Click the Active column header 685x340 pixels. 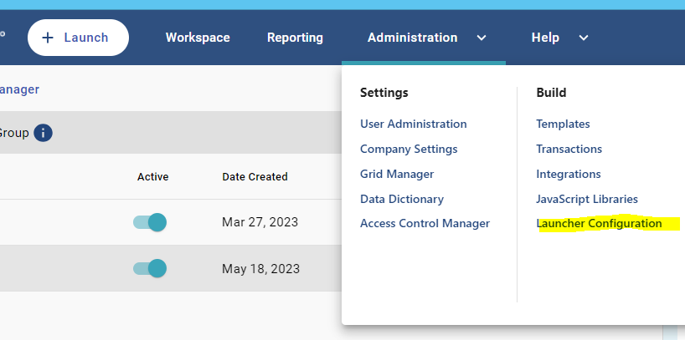coord(153,177)
